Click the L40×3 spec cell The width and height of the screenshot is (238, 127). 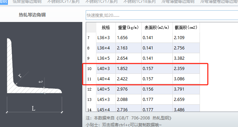(x=106, y=69)
